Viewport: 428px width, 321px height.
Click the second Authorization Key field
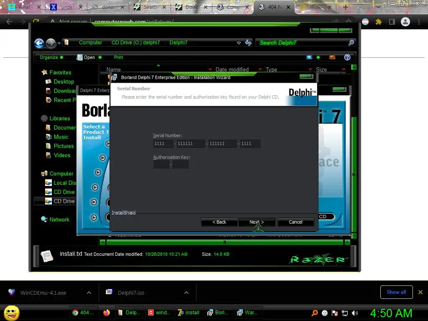pos(181,164)
